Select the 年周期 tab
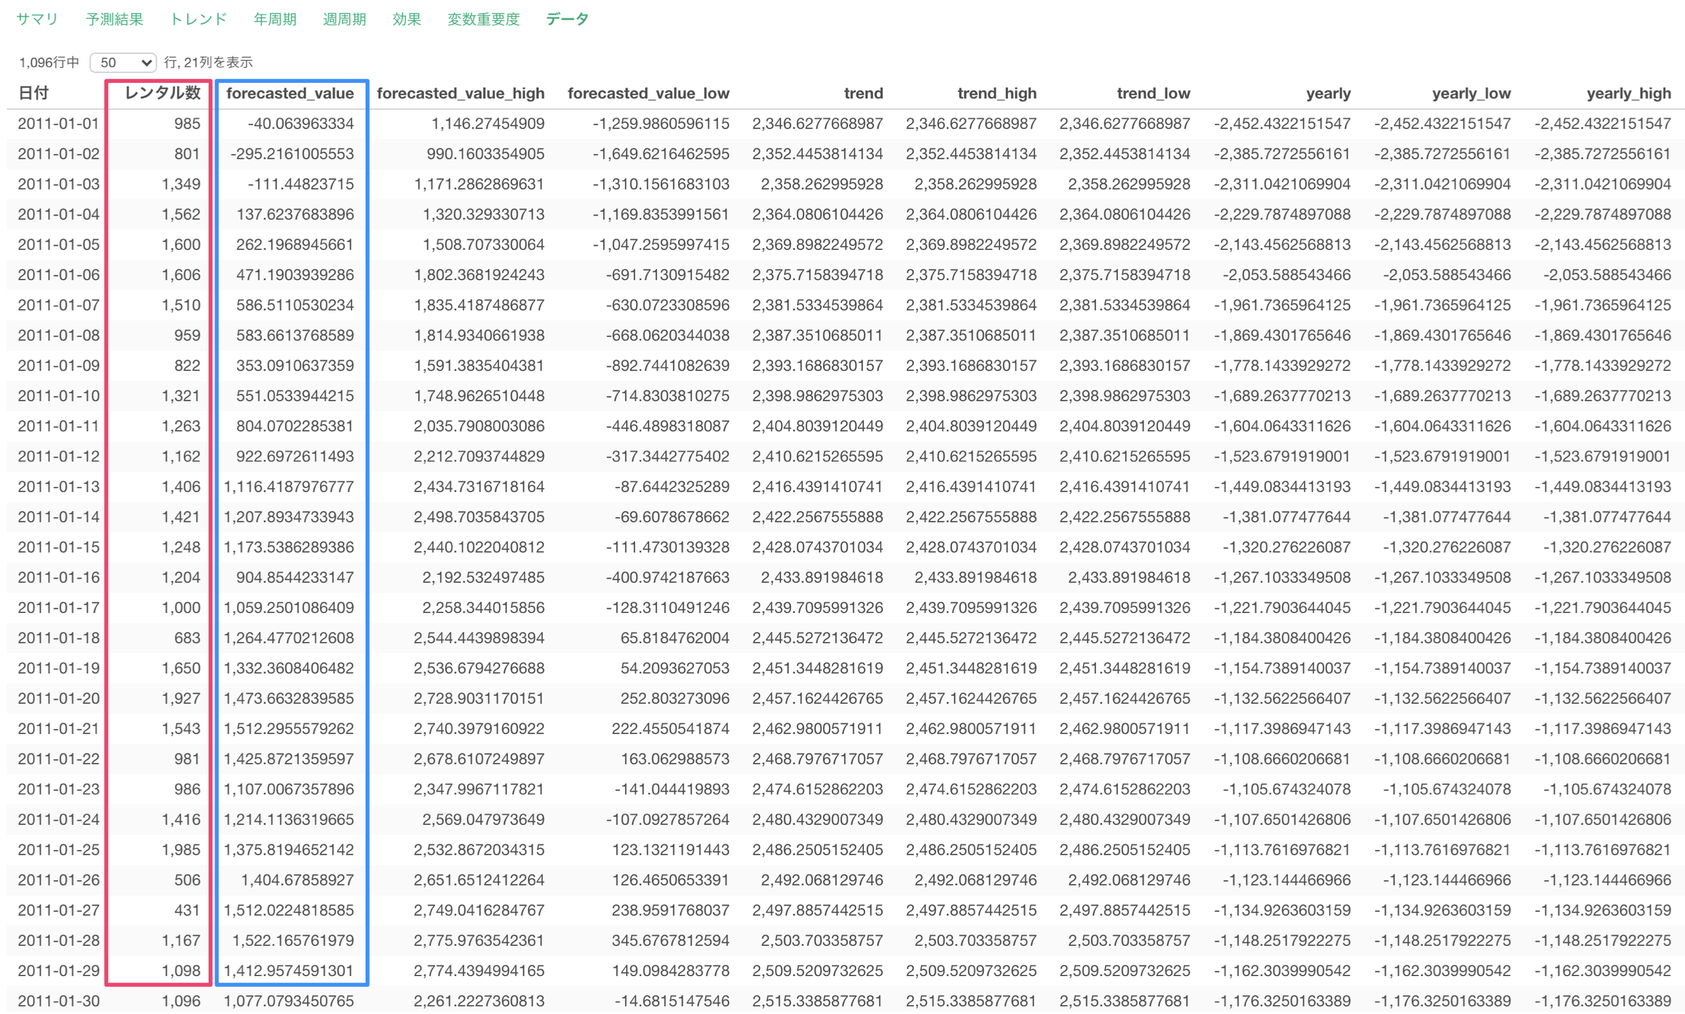This screenshot has width=1685, height=1014. [275, 19]
